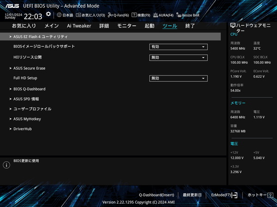Click the 1.190 V PCore voltage value
The height and width of the screenshot is (207, 277).
[x=236, y=76]
